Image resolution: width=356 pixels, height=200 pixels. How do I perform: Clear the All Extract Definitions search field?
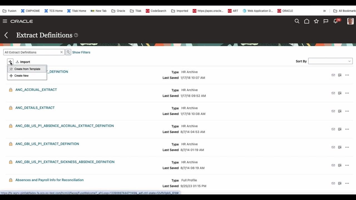point(61,52)
